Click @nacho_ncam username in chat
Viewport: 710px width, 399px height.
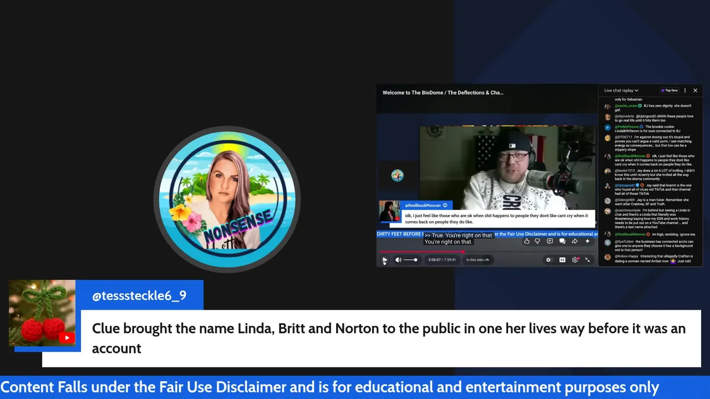(627, 105)
